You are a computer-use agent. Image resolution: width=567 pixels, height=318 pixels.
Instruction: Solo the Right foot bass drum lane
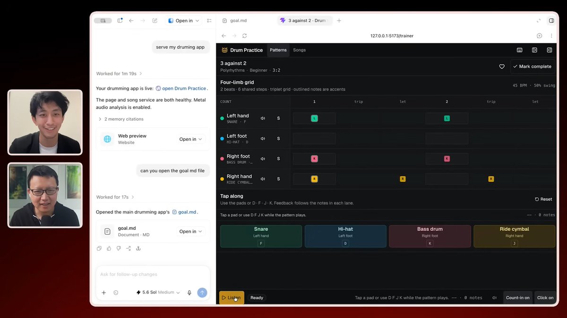[x=278, y=159]
